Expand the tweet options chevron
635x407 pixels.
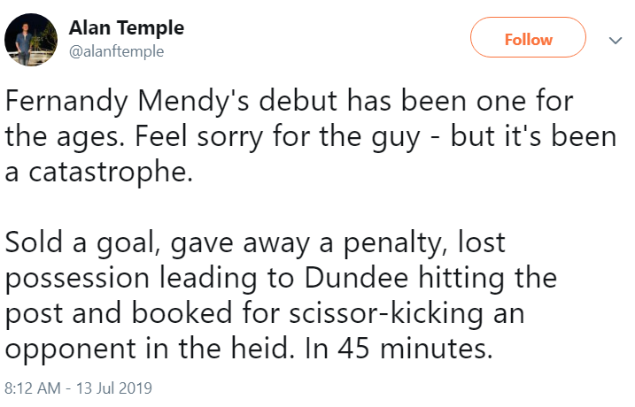click(616, 40)
